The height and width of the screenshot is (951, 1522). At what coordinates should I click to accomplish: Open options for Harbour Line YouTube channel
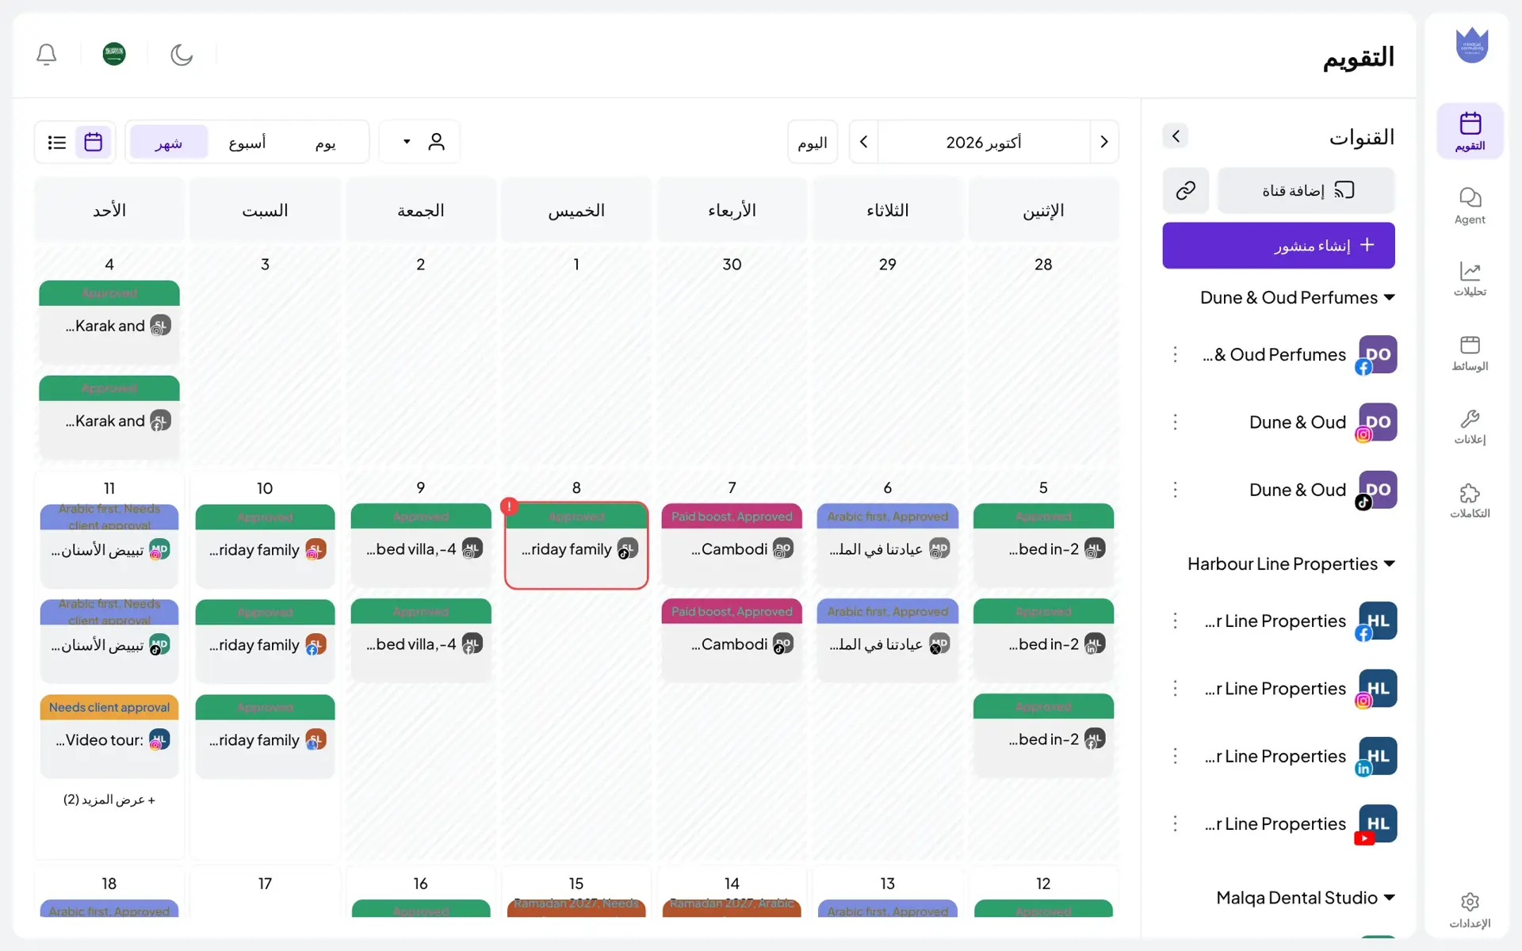click(1176, 824)
